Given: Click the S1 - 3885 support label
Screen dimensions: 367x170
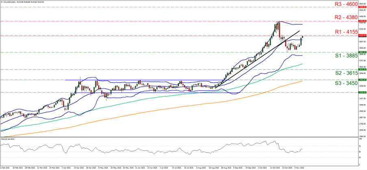Looking at the screenshot, I should 346,55.
